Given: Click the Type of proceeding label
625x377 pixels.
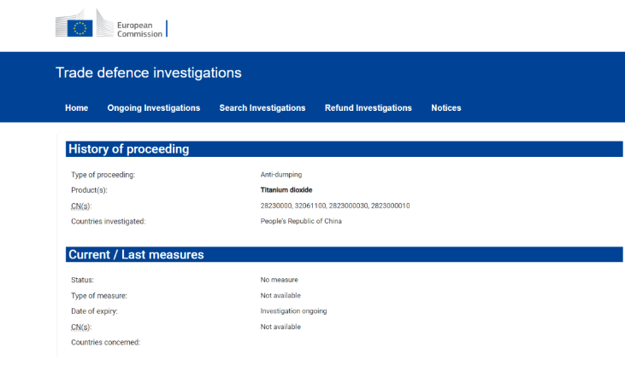Looking at the screenshot, I should pos(103,175).
